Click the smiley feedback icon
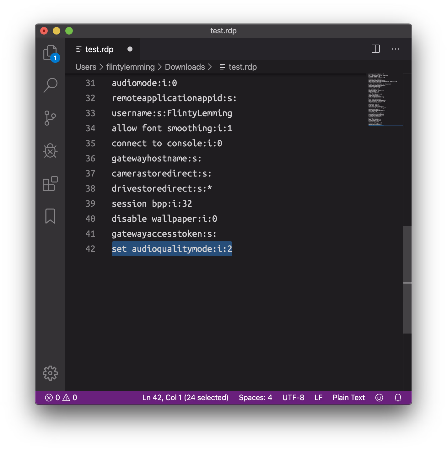 pos(379,398)
